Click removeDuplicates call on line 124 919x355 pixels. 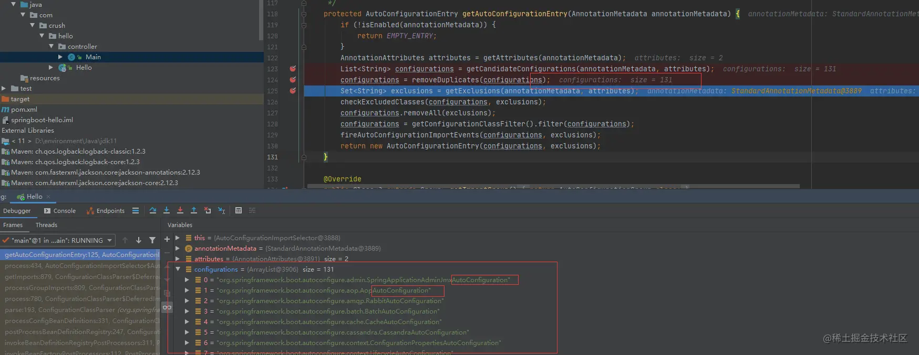(x=445, y=80)
